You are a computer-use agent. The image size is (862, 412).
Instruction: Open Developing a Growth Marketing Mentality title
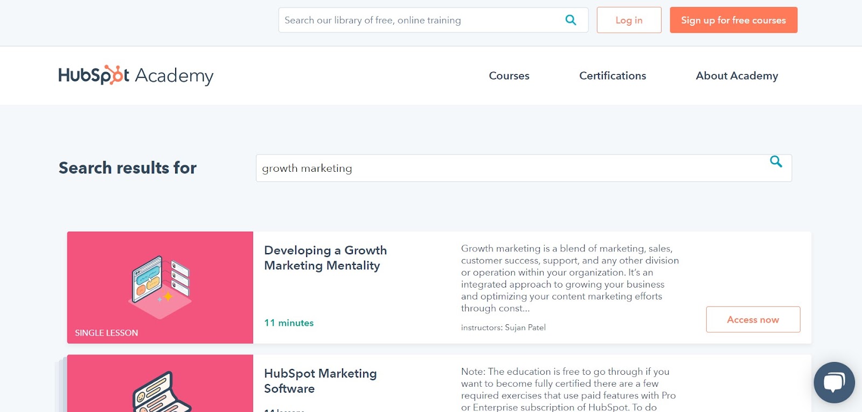point(325,258)
